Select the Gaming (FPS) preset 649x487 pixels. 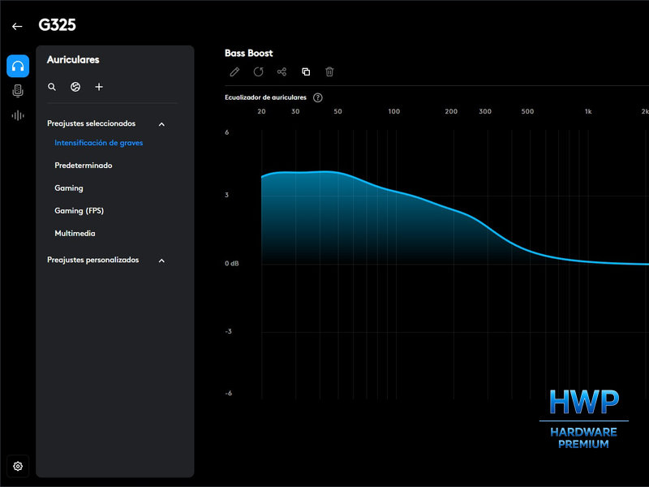(x=79, y=211)
